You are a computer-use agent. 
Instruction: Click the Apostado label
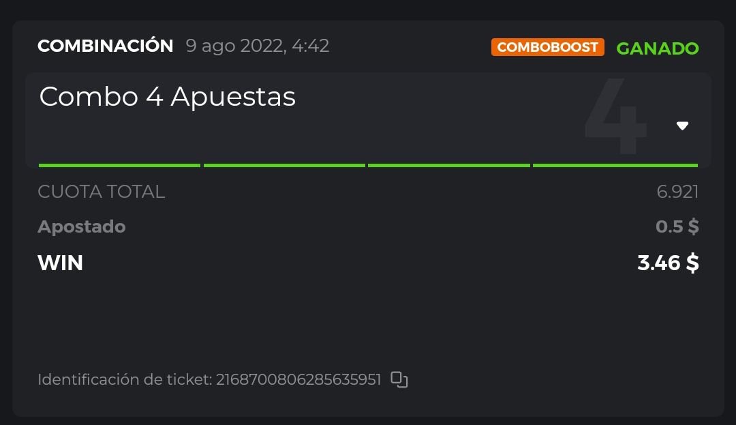point(82,226)
